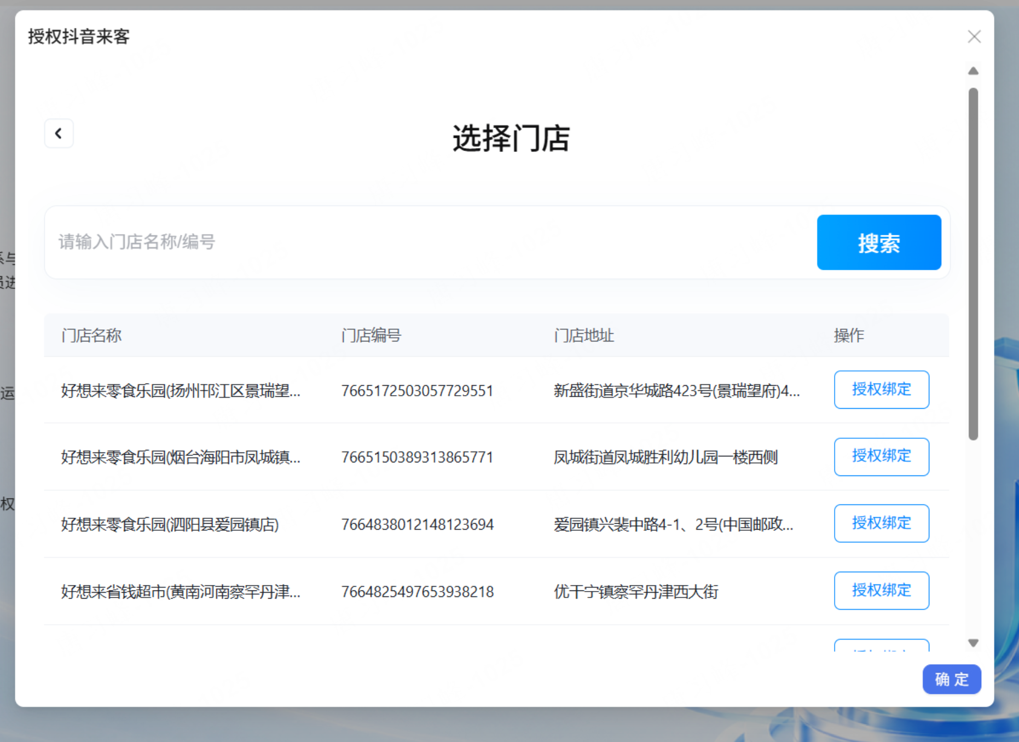
Task: Click the 门店名称 column header
Action: [91, 335]
